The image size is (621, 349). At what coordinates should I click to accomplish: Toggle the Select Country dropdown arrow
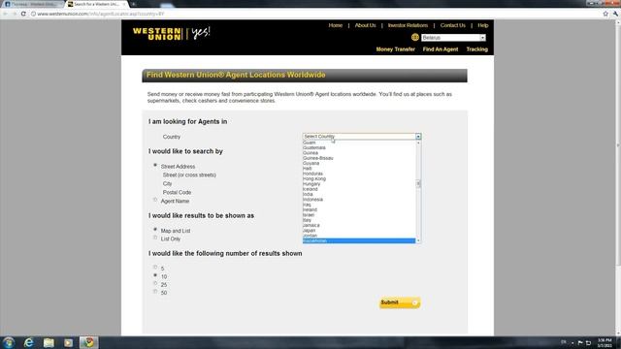click(x=418, y=136)
